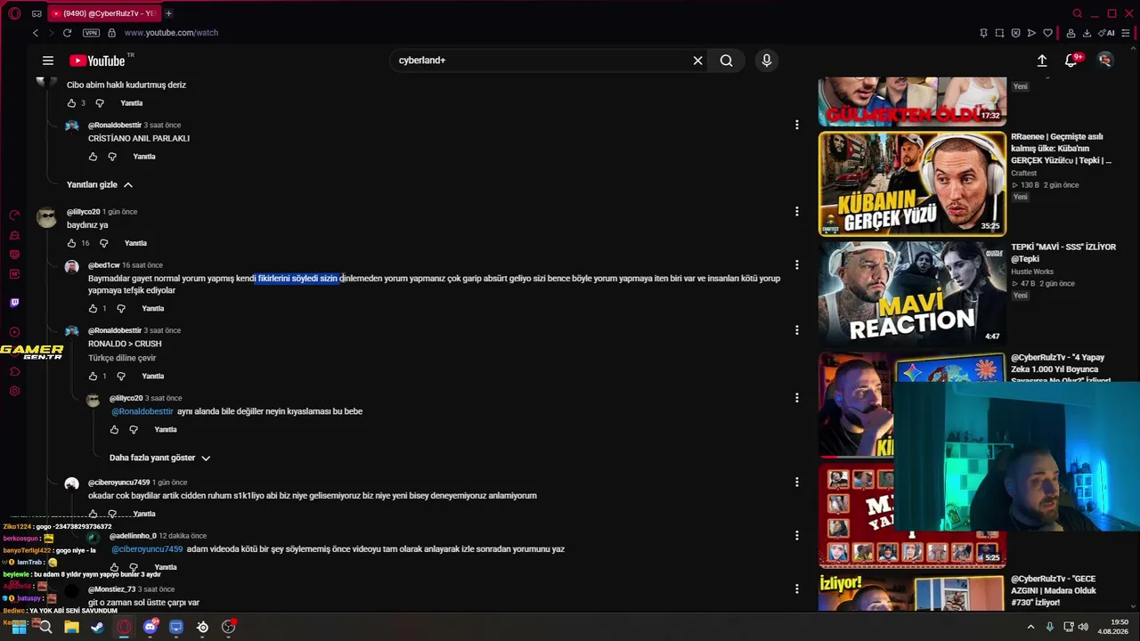Dislike the @lillyco20 "aynı alanda" reply
Screen dimensions: 1140x641
pos(134,430)
